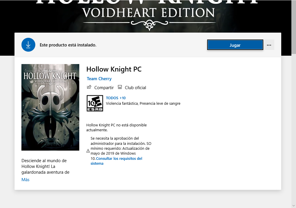Click the scrollbar down arrow
The width and height of the screenshot is (296, 208).
pyautogui.click(x=294, y=206)
